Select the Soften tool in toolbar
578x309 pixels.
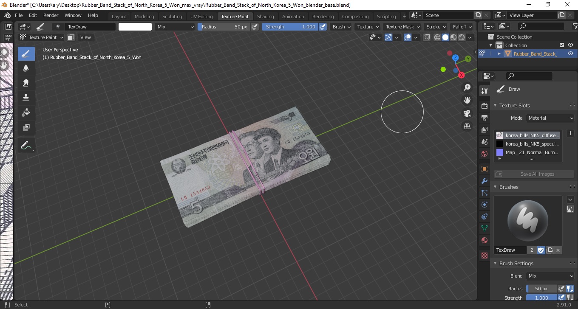coord(26,68)
